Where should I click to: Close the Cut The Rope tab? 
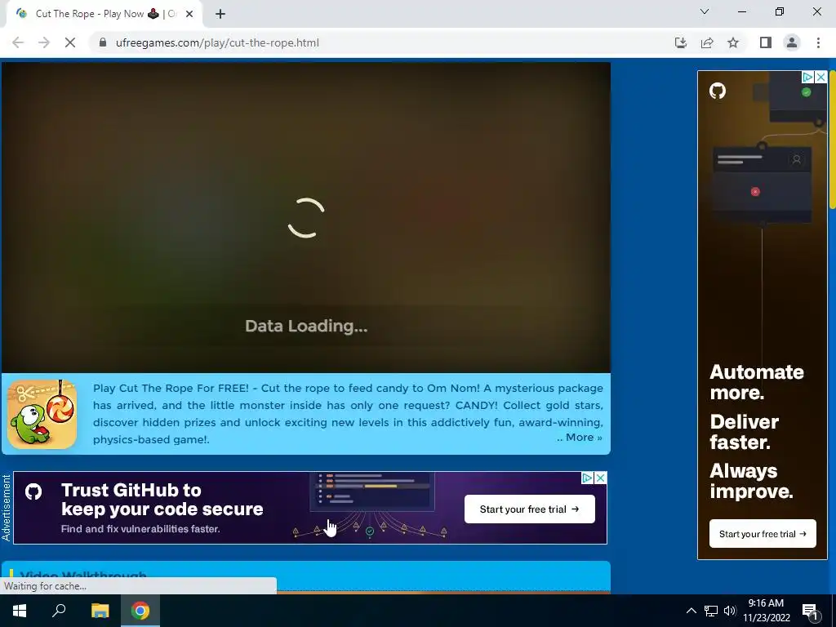click(x=189, y=14)
